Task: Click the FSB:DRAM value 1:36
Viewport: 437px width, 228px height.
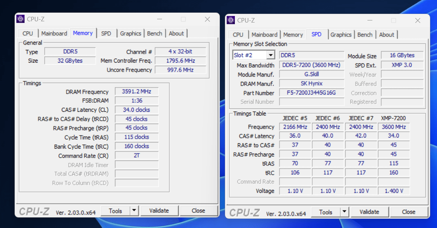Action: coord(137,101)
